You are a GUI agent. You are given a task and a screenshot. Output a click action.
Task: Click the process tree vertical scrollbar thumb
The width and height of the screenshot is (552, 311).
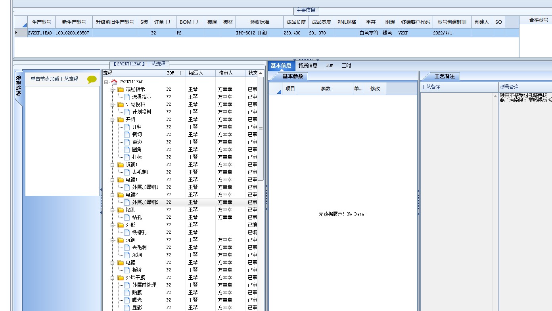(x=261, y=128)
